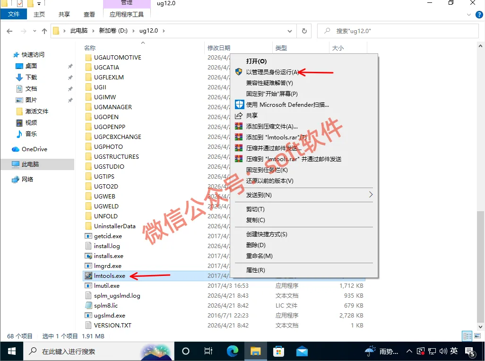Open Explorer help question icon

(x=479, y=14)
